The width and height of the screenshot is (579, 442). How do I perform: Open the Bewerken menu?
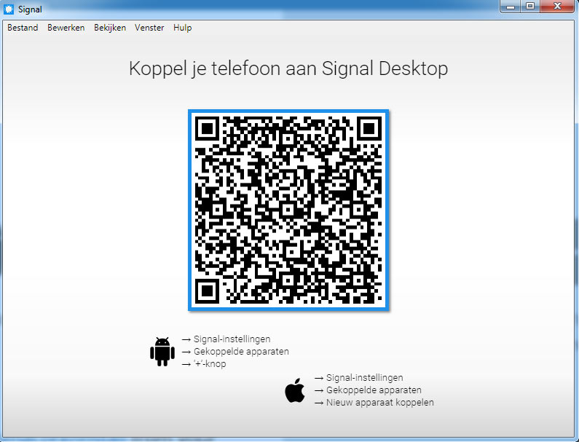[x=66, y=28]
